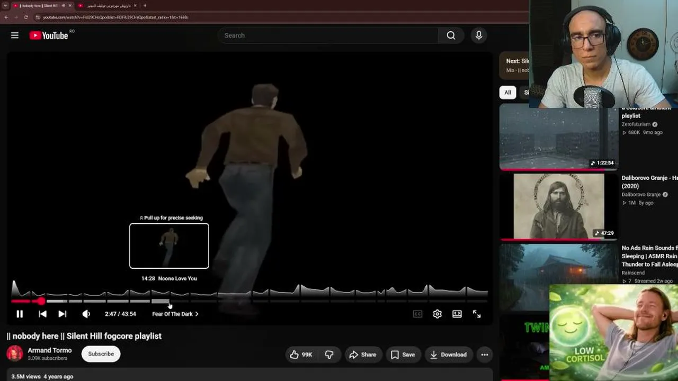Reload the current page
678x381 pixels.
pos(25,17)
